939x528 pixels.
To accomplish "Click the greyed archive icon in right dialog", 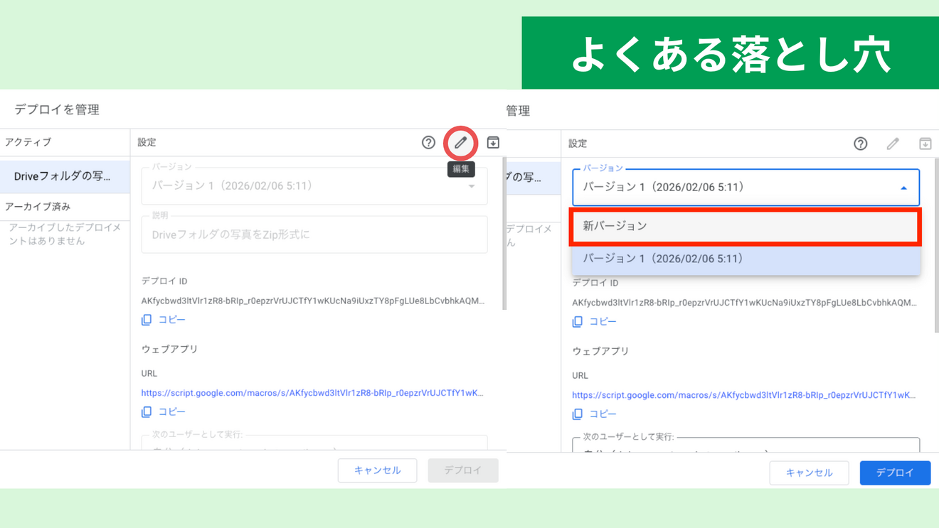I will coord(925,144).
